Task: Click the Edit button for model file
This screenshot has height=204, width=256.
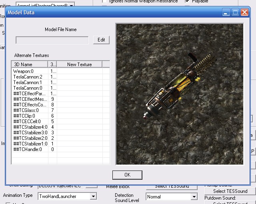Action: [101, 40]
